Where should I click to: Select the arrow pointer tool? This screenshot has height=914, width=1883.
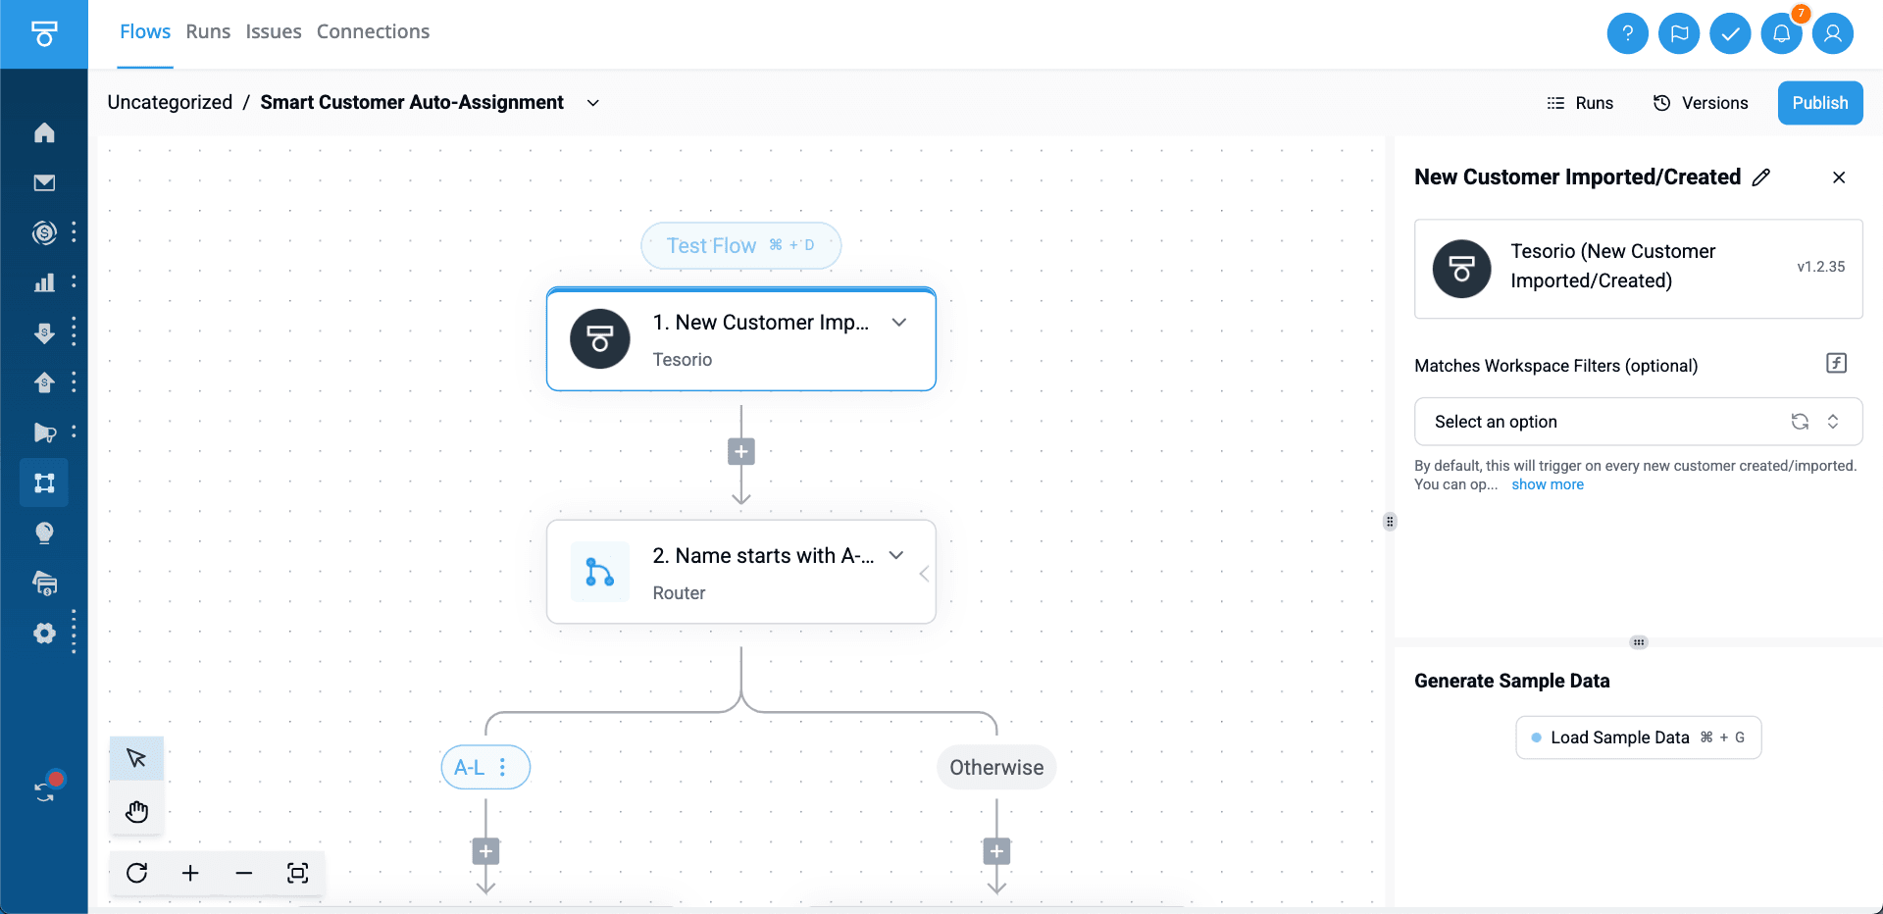(x=136, y=758)
